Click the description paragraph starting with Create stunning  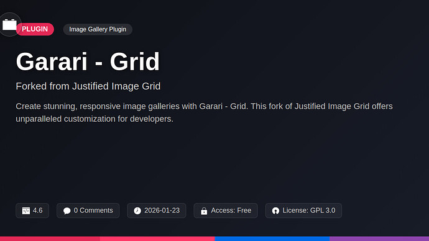coord(204,112)
